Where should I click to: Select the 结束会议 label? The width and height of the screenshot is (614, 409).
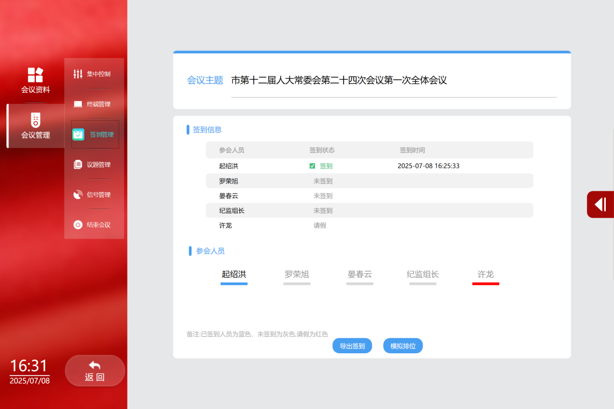pos(99,225)
